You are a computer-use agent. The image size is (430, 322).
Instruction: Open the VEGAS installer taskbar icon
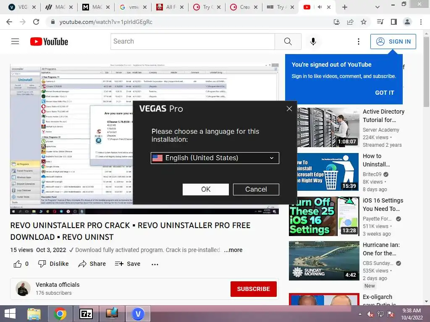tap(138, 314)
